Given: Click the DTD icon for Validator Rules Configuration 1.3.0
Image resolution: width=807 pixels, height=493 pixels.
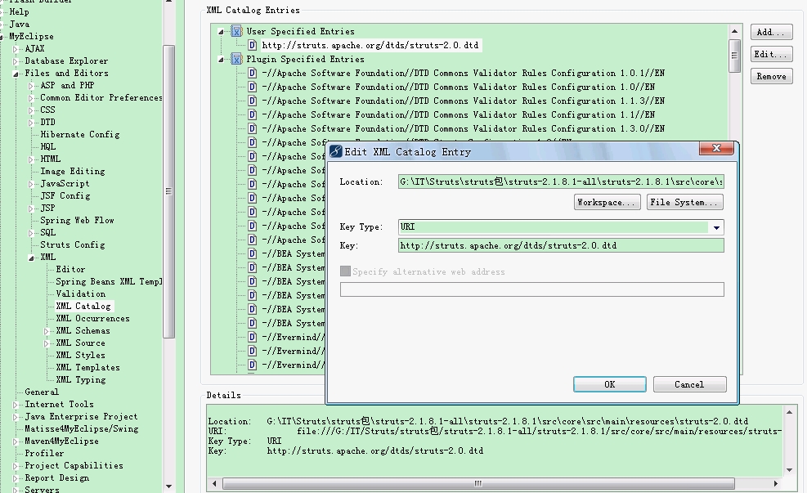Looking at the screenshot, I should (252, 128).
